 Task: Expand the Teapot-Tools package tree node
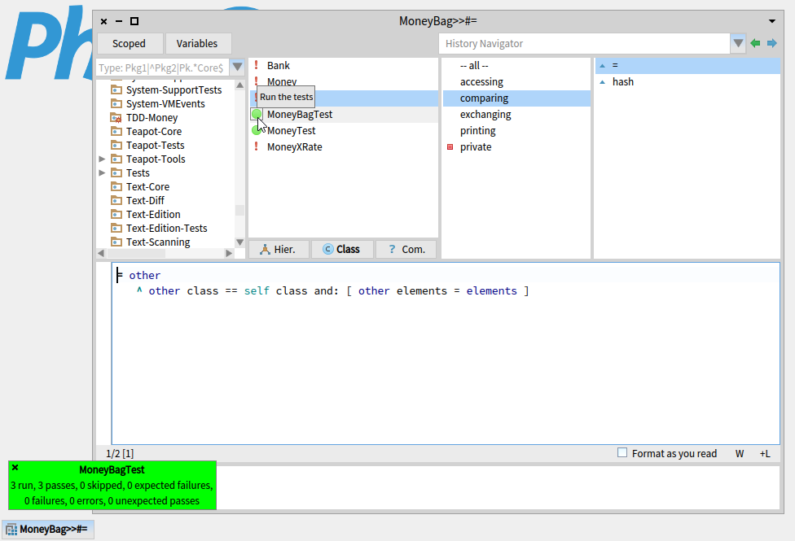[x=102, y=159]
